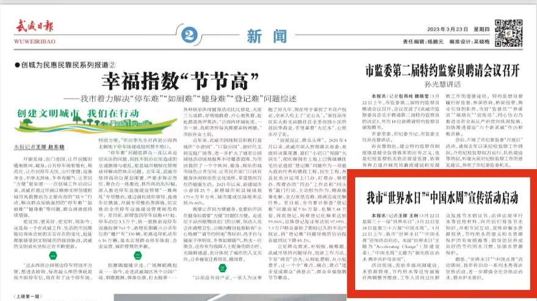Open the 幸福指数"节节高" headline
The height and width of the screenshot is (301, 537).
pos(180,81)
